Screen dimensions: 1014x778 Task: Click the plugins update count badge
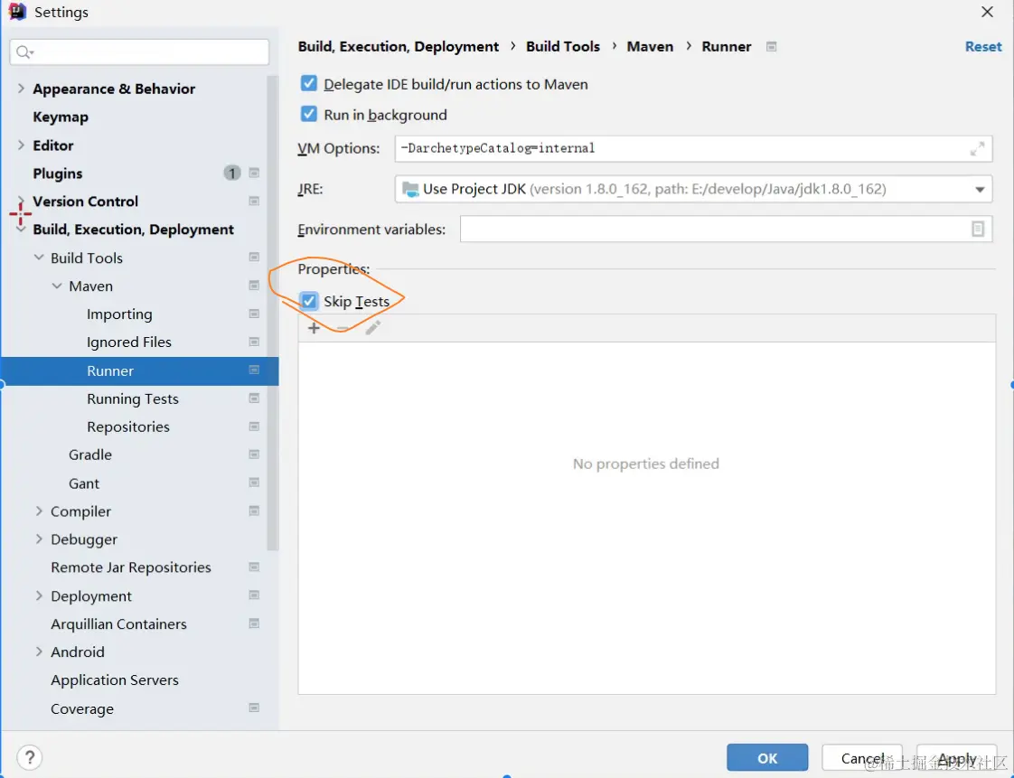tap(232, 173)
